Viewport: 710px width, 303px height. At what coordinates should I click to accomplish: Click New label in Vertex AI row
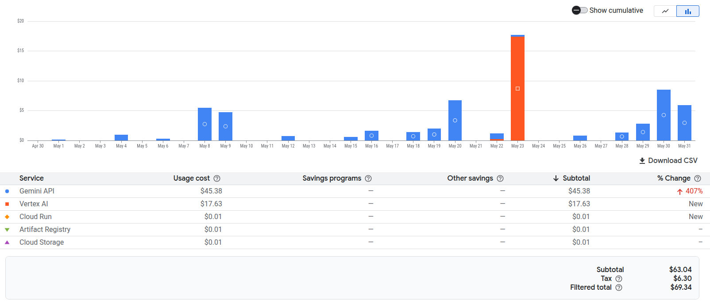pyautogui.click(x=696, y=204)
